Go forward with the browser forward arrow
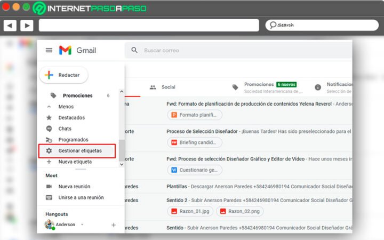 pyautogui.click(x=27, y=26)
